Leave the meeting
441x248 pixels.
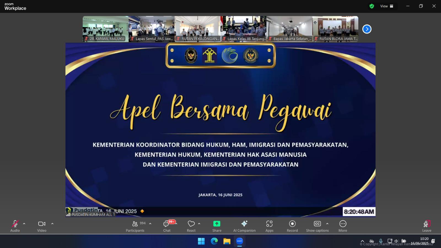(427, 226)
